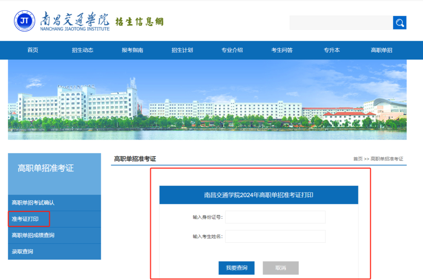Screen dimensions: 423x280
Task: Open the 首页 navigation menu item
Action: tap(32, 50)
